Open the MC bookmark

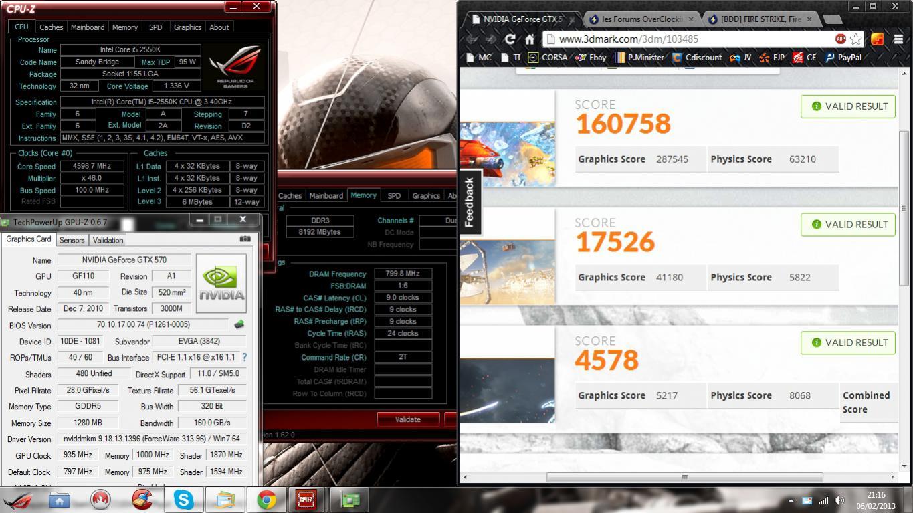tap(479, 58)
